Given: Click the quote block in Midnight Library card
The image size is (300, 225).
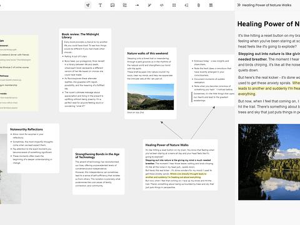Looking at the screenshot, I should coord(86,47).
